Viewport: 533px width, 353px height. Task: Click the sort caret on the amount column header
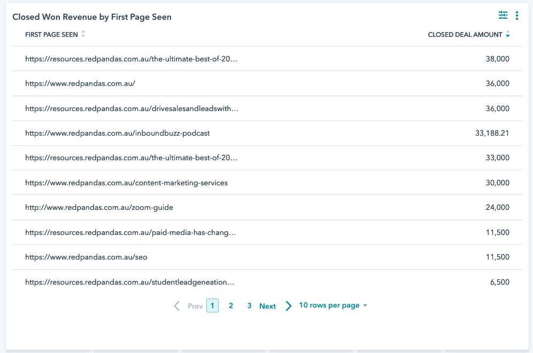[x=507, y=34]
